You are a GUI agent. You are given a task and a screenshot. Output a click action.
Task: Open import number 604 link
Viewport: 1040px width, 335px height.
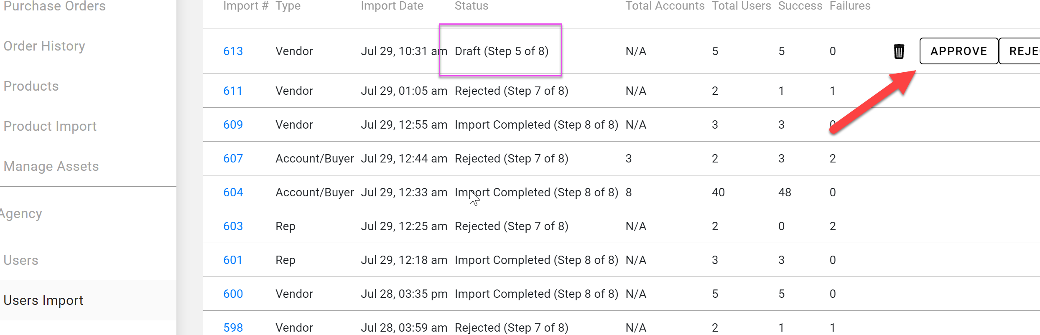pyautogui.click(x=233, y=193)
